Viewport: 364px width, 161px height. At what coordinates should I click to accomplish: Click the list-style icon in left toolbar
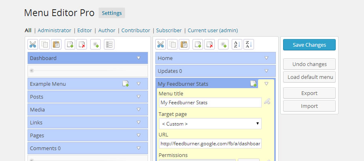(109, 44)
